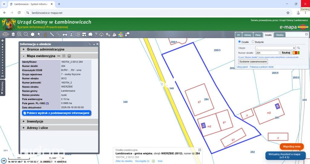The width and height of the screenshot is (310, 164).
Task: Close the Informacja o obiekcie panel
Action: click(x=97, y=44)
